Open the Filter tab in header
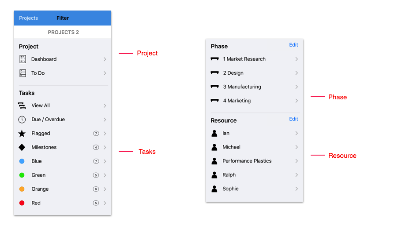 pos(63,18)
